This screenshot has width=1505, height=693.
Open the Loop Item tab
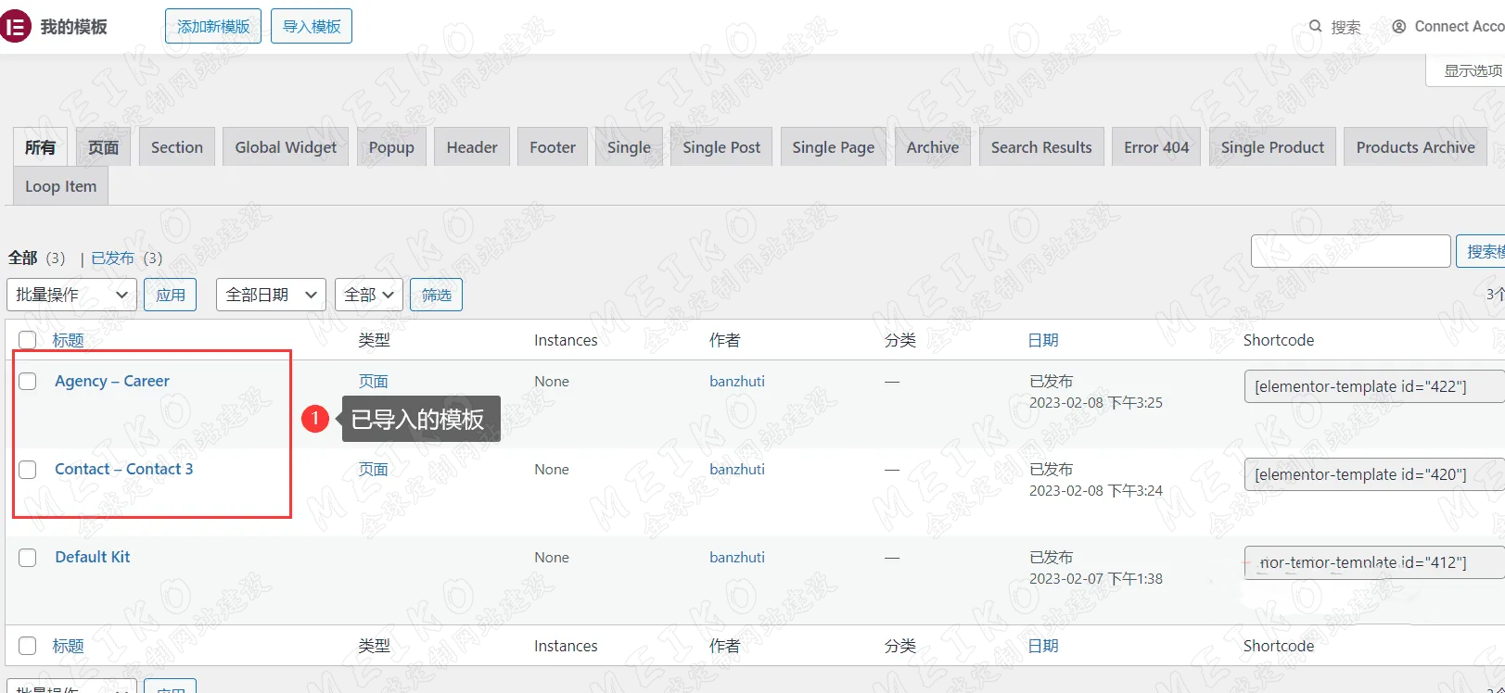point(60,186)
